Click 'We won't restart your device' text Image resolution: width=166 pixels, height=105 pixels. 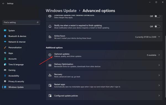point(72,38)
